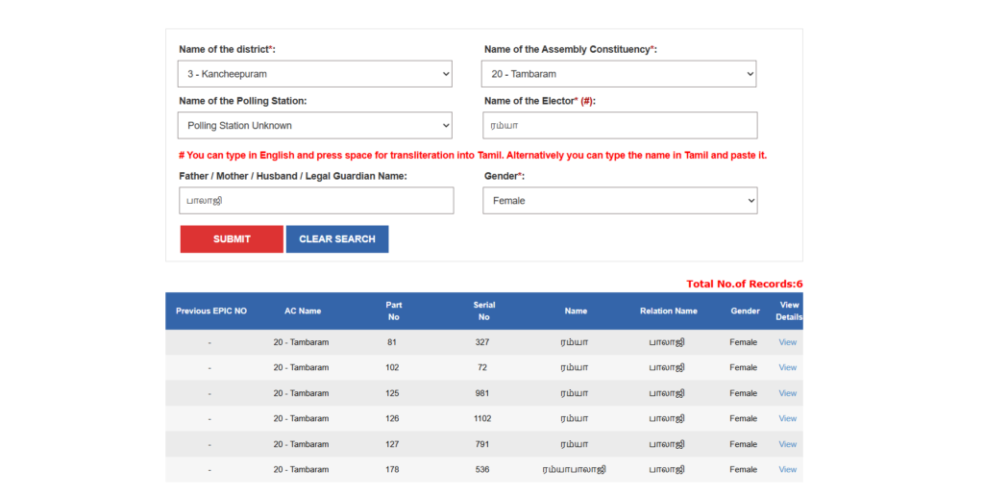Click the AC Name column header
984x497 pixels.
point(303,311)
